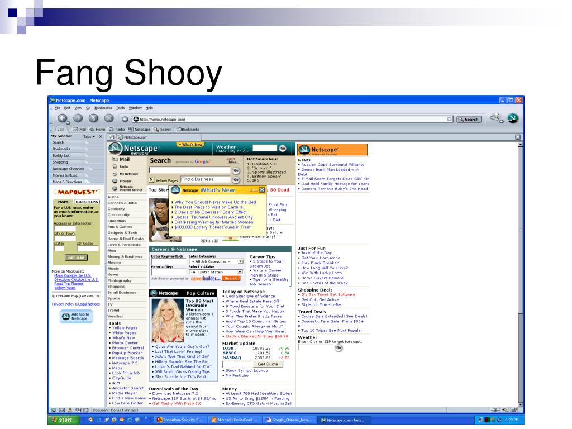The height and width of the screenshot is (429, 572).
Task: Close the What's New popup
Action: 262,190
